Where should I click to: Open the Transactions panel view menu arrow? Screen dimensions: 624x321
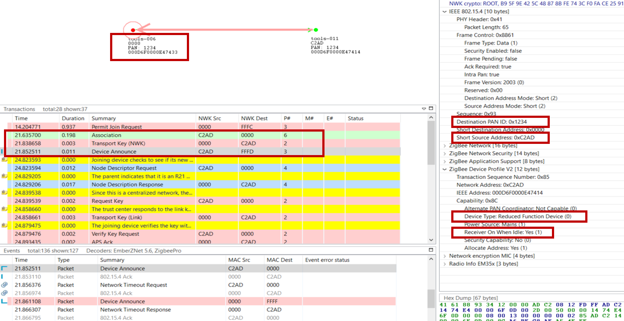[x=424, y=109]
